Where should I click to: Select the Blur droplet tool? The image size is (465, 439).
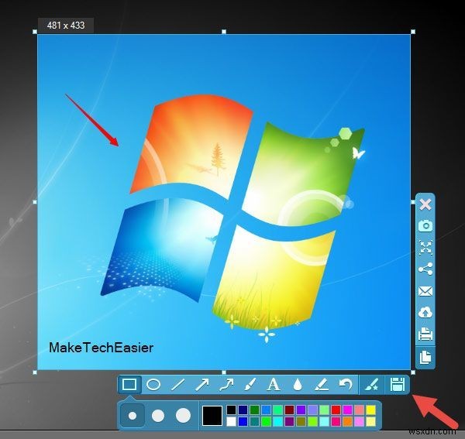(298, 385)
